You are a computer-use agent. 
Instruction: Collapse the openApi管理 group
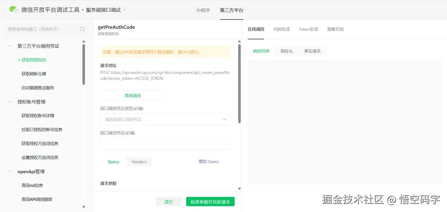tap(10, 172)
